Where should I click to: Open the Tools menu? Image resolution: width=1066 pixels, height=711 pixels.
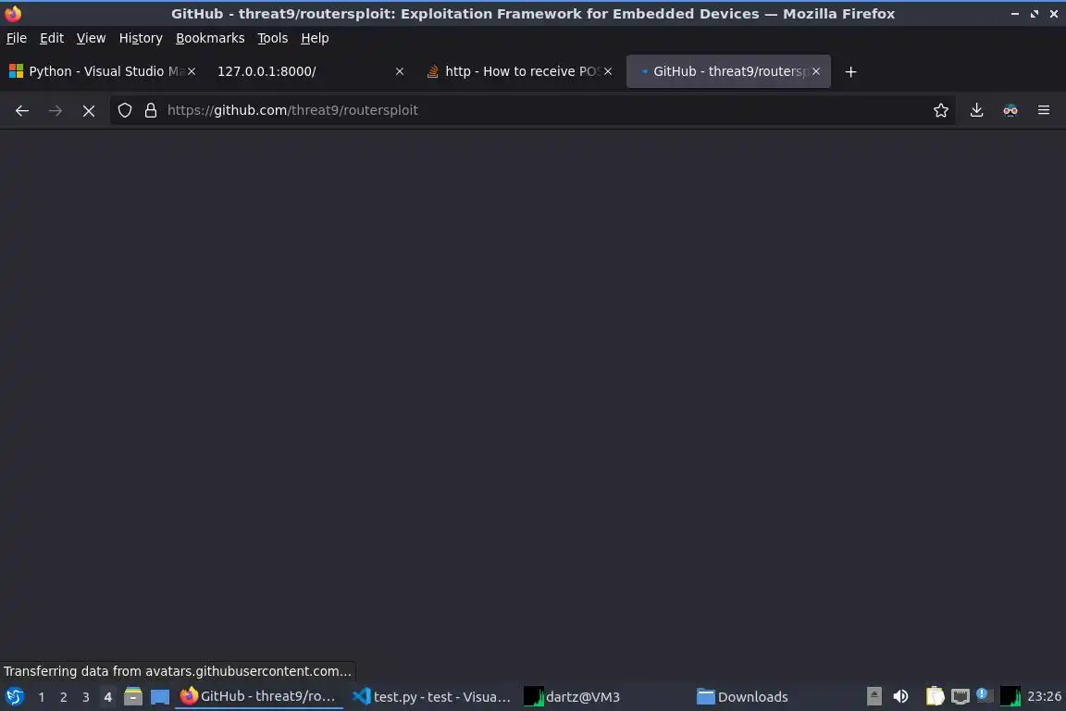[273, 38]
